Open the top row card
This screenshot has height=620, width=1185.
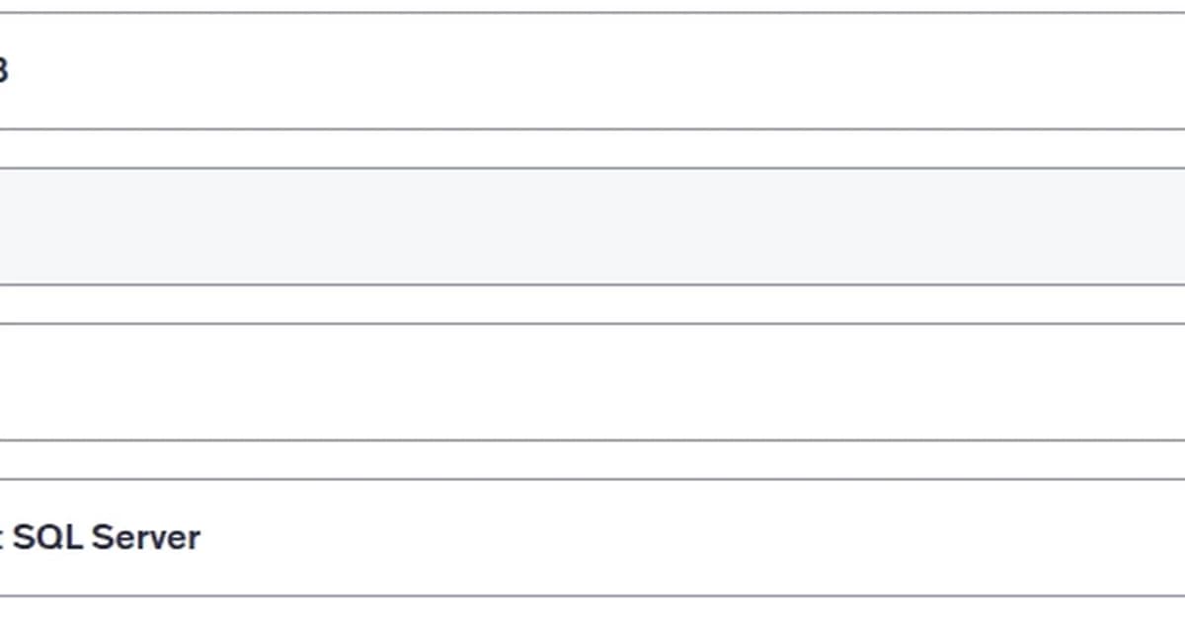point(592,71)
